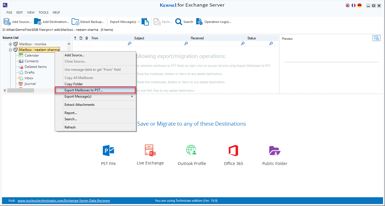Choose Search... in the context menu

tap(95, 119)
